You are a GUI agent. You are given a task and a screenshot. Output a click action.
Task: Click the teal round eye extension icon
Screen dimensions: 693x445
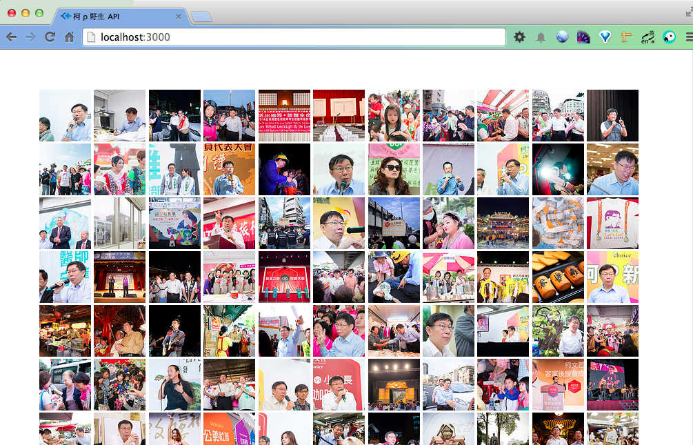[669, 37]
